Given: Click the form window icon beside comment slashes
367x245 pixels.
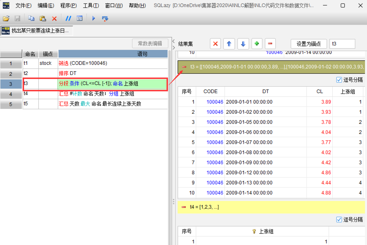Looking at the screenshot, I should pyautogui.click(x=80, y=18).
